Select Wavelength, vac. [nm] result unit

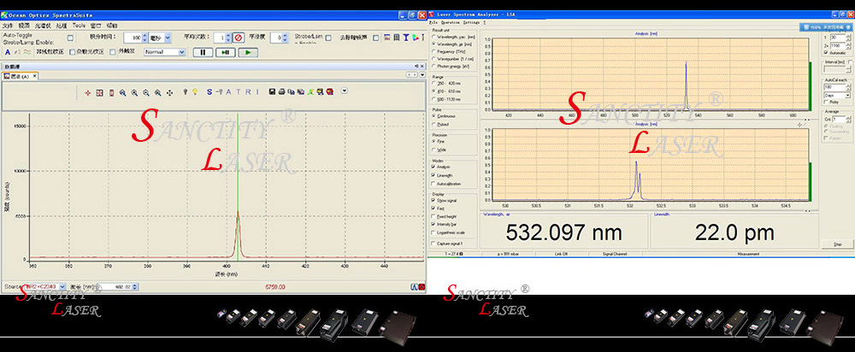(x=452, y=37)
